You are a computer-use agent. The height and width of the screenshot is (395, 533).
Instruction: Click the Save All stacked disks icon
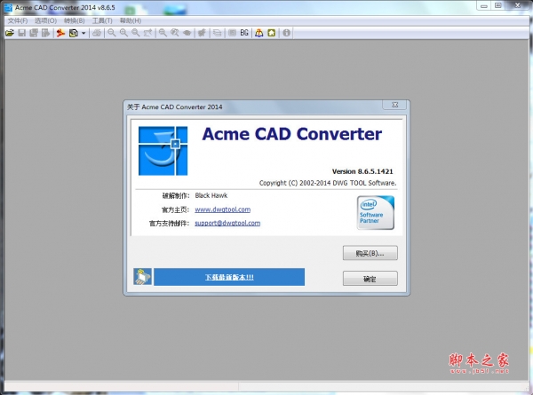34,33
